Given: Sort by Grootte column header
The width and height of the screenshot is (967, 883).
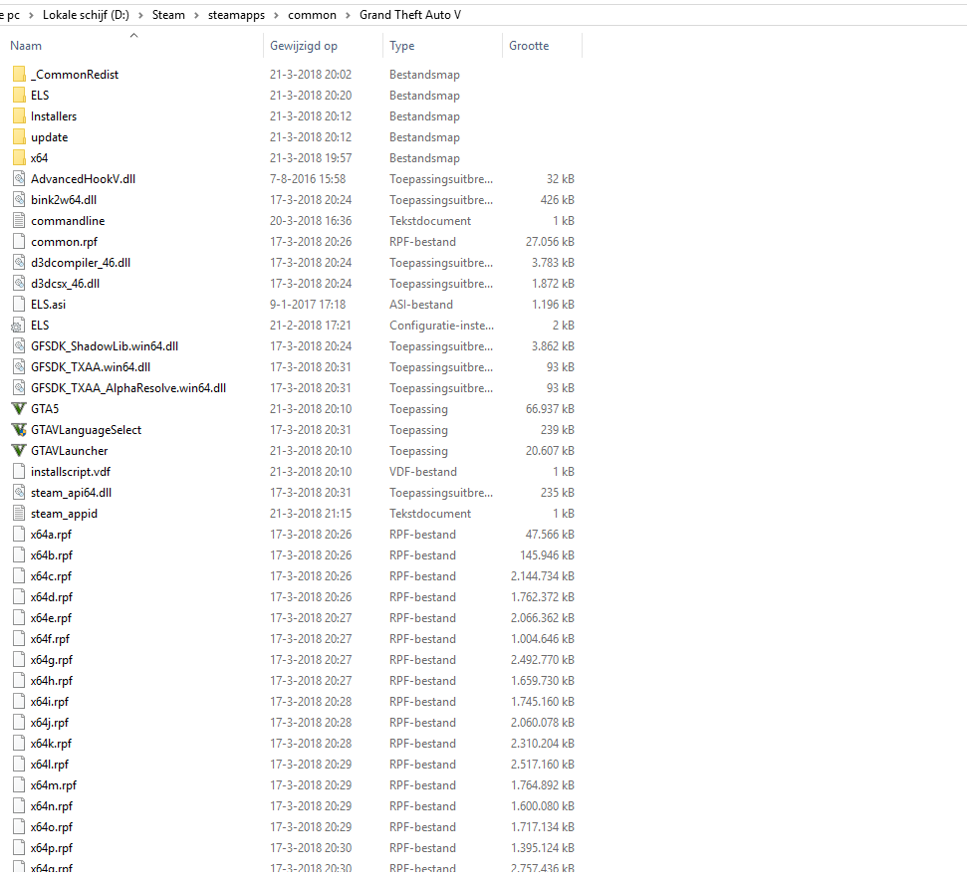Looking at the screenshot, I should pyautogui.click(x=529, y=46).
